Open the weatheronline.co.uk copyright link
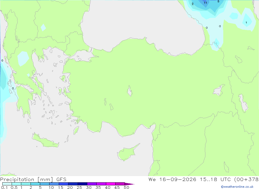The width and height of the screenshot is (259, 189). [x=237, y=187]
